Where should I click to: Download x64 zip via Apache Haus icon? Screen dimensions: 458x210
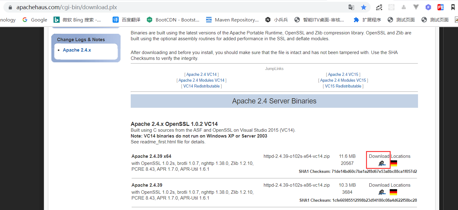(382, 163)
